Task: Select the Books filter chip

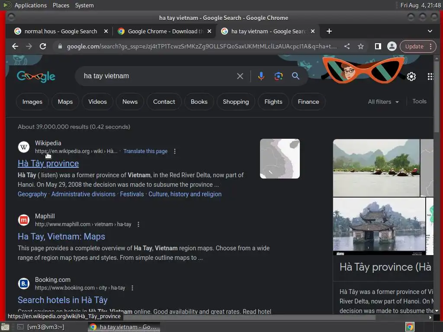Action: pos(199,102)
